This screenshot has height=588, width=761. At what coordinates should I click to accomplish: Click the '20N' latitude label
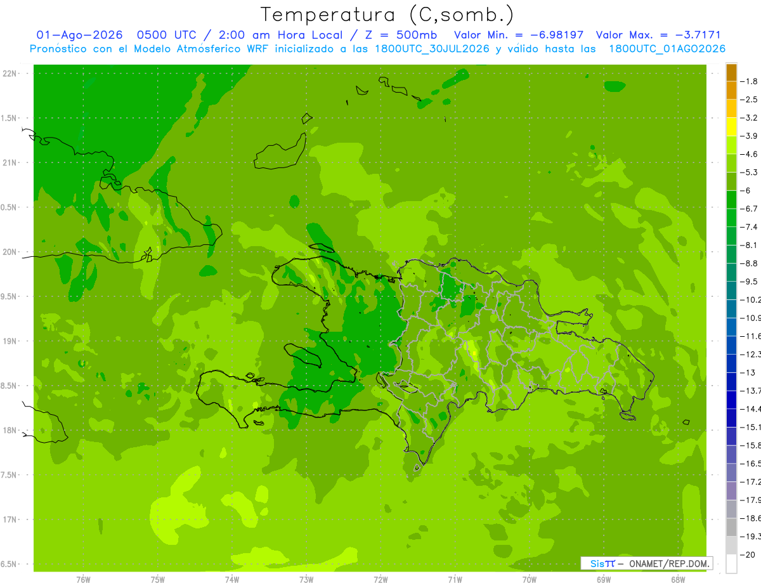(x=10, y=252)
